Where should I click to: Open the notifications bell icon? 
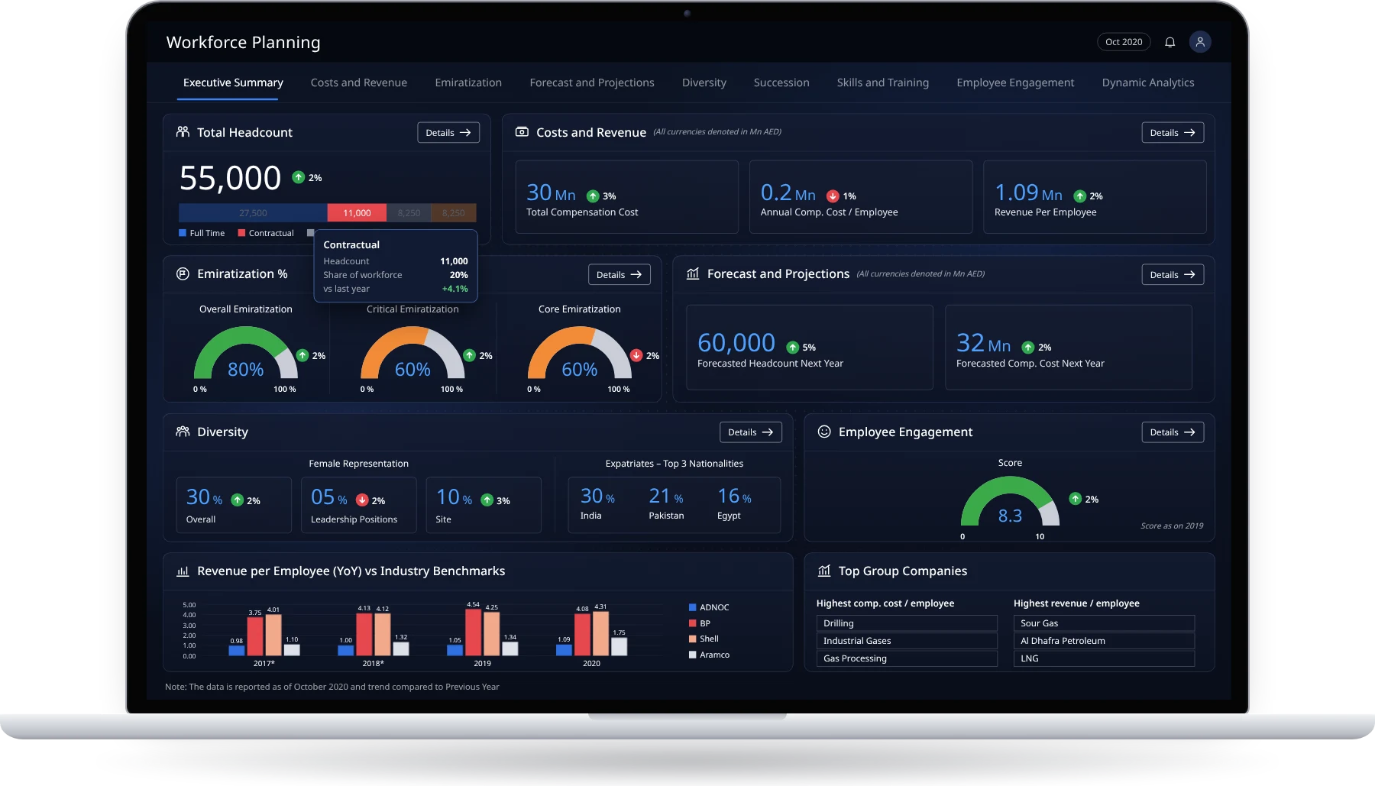click(x=1170, y=42)
